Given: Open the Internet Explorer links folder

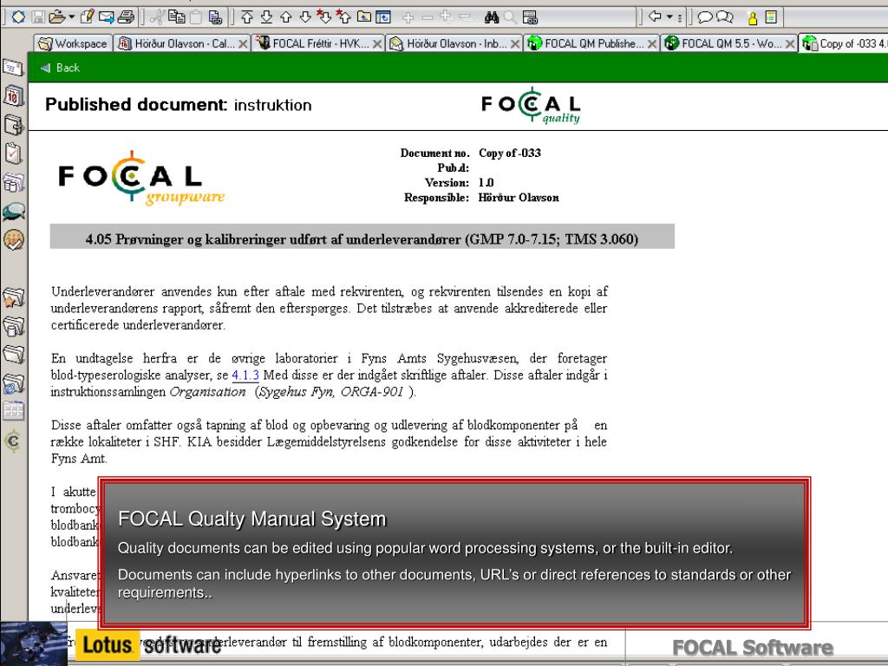Looking at the screenshot, I should tap(13, 383).
